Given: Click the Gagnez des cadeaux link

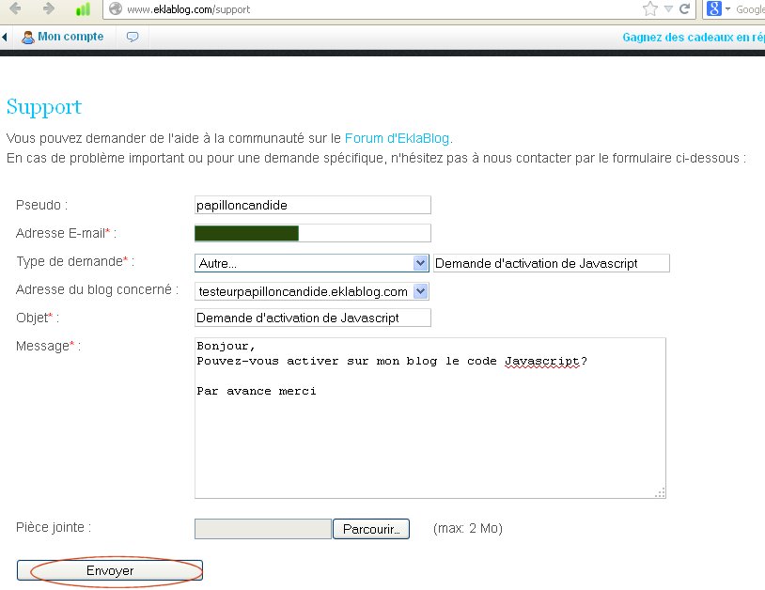Looking at the screenshot, I should point(689,36).
